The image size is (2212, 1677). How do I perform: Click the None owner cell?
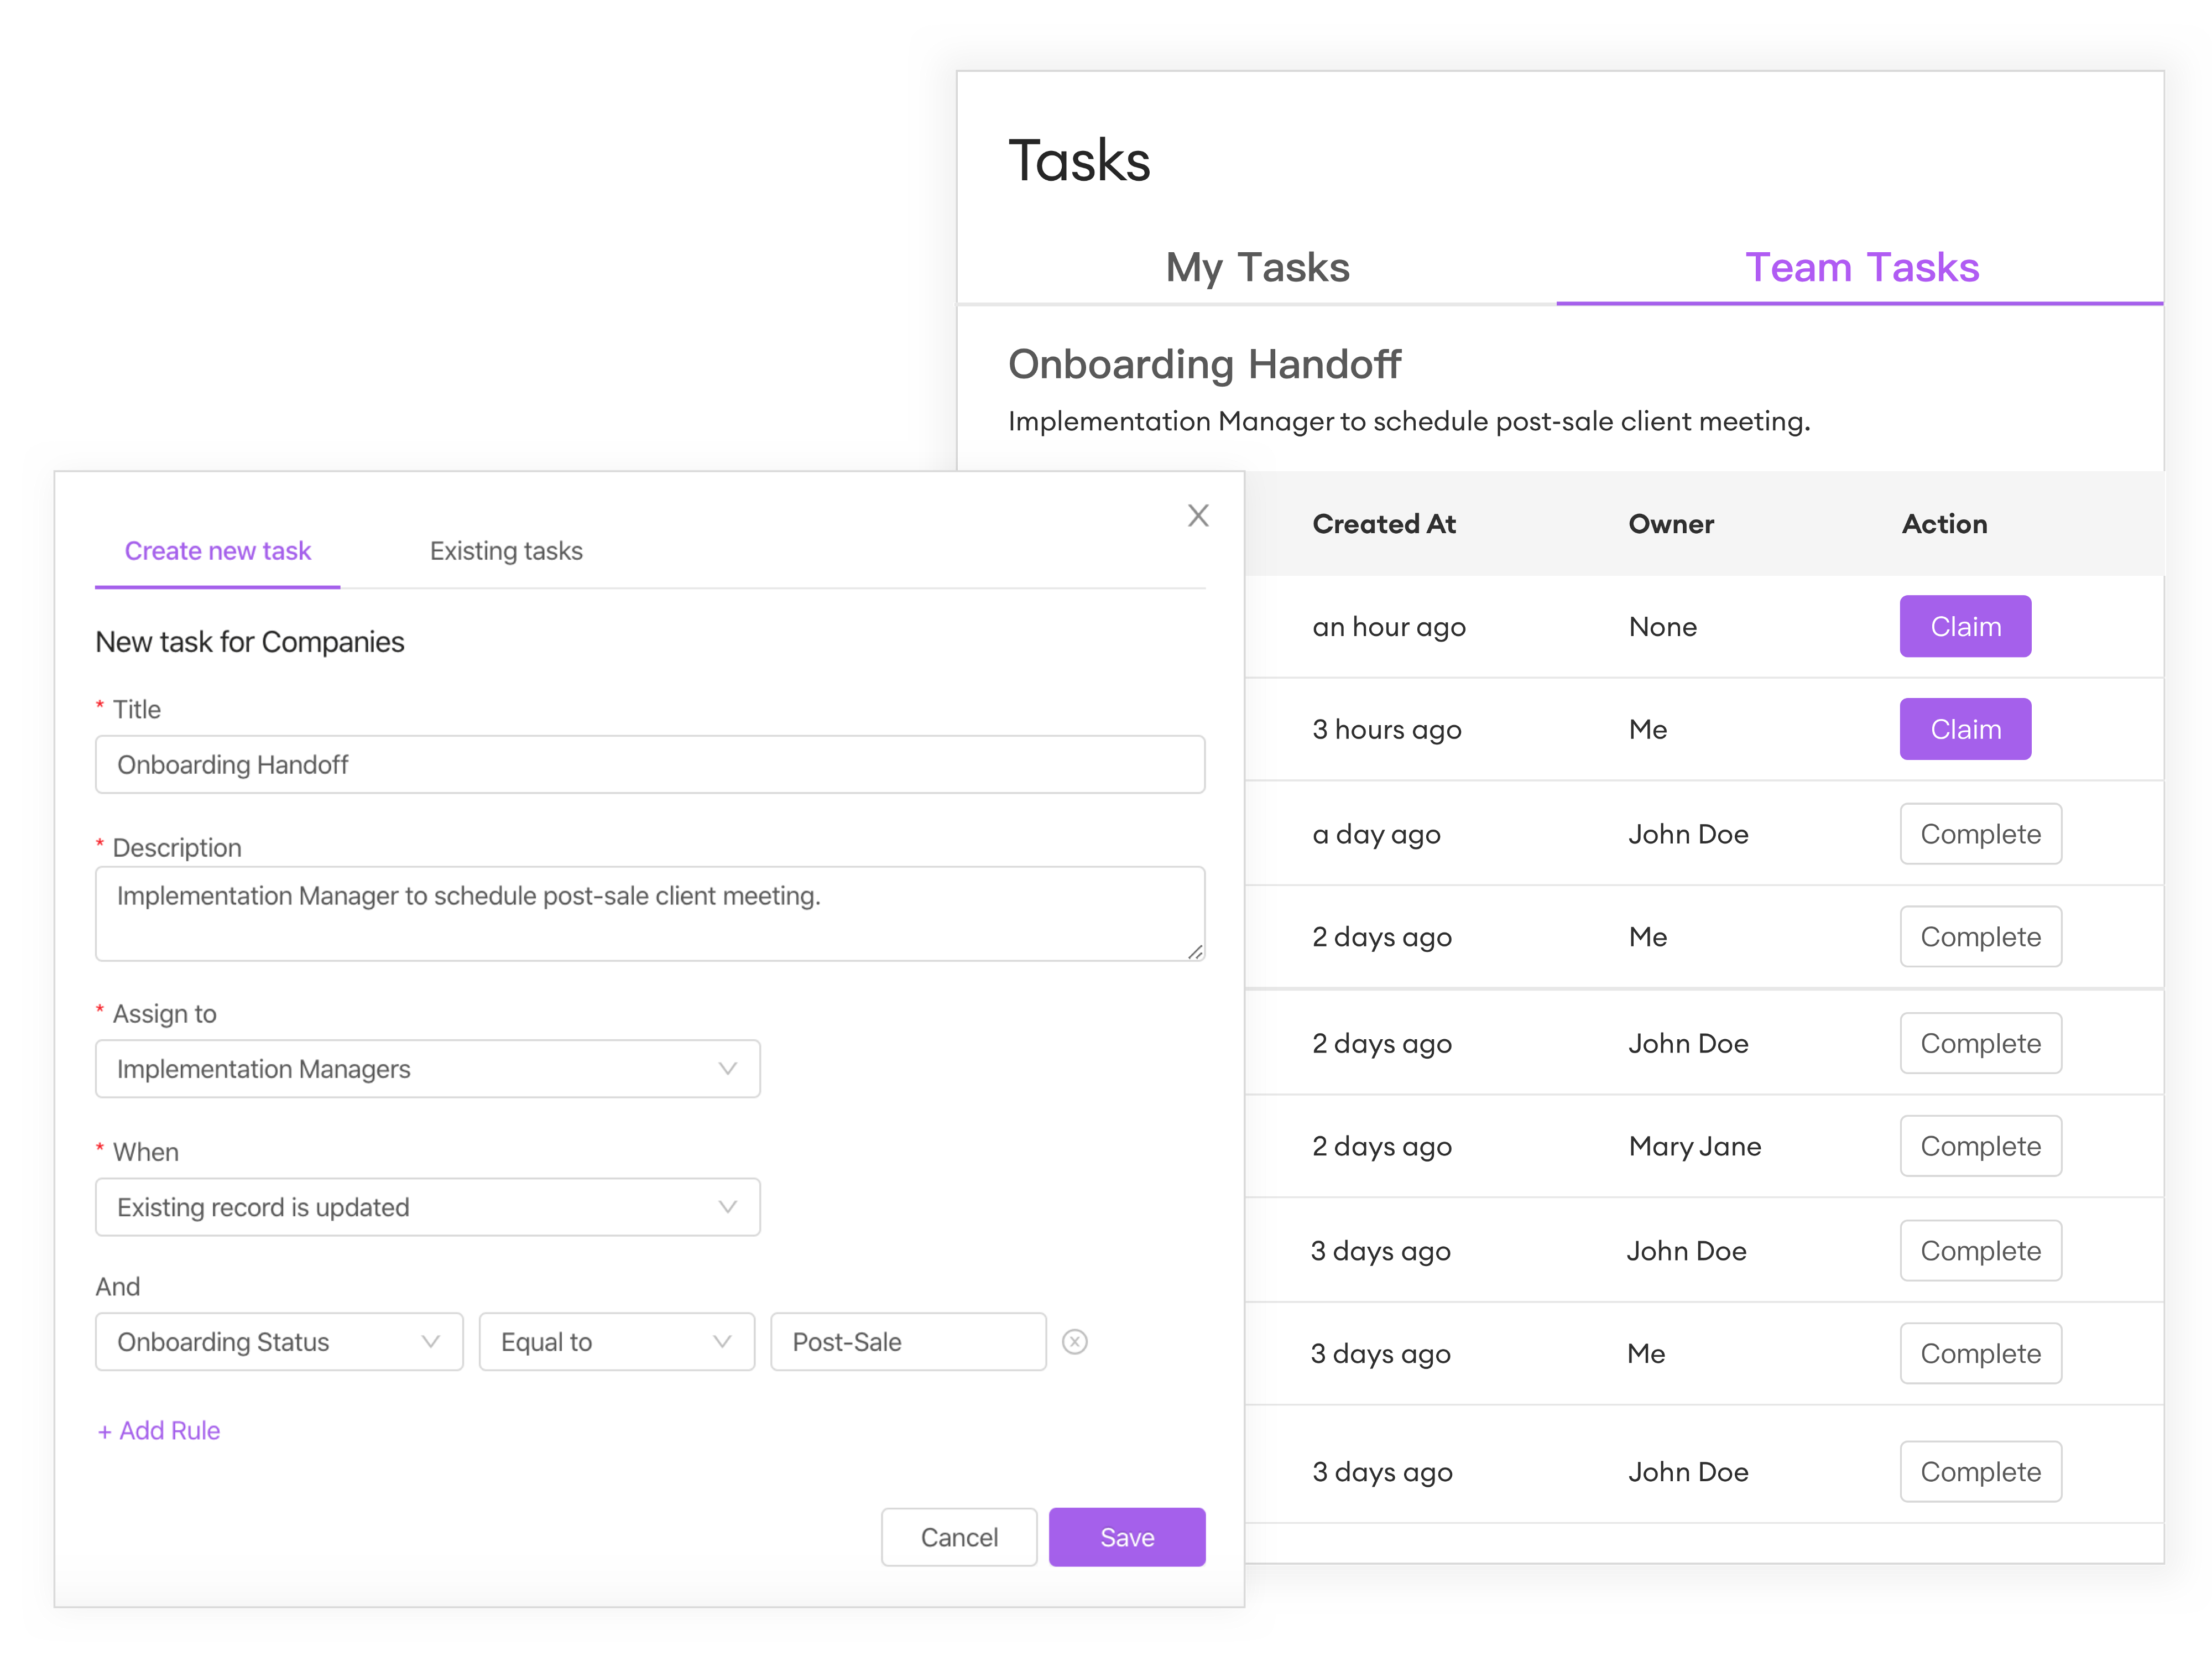click(1663, 627)
